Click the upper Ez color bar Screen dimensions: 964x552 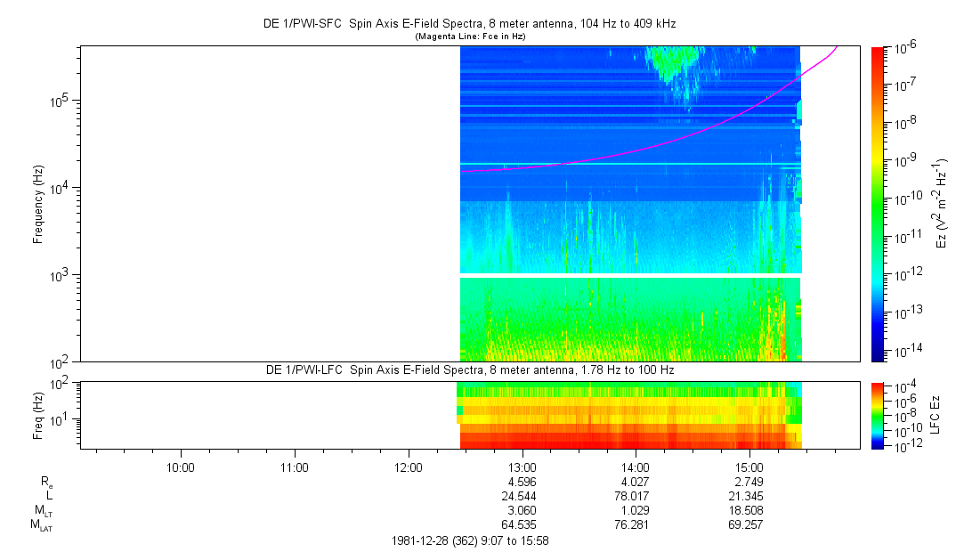pyautogui.click(x=878, y=203)
